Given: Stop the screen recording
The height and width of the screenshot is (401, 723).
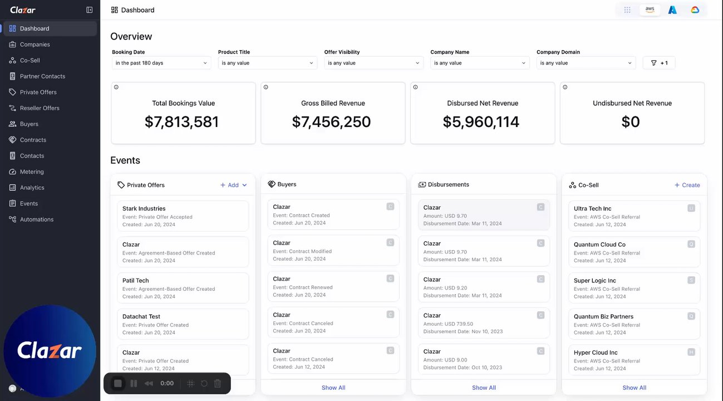Looking at the screenshot, I should point(118,383).
